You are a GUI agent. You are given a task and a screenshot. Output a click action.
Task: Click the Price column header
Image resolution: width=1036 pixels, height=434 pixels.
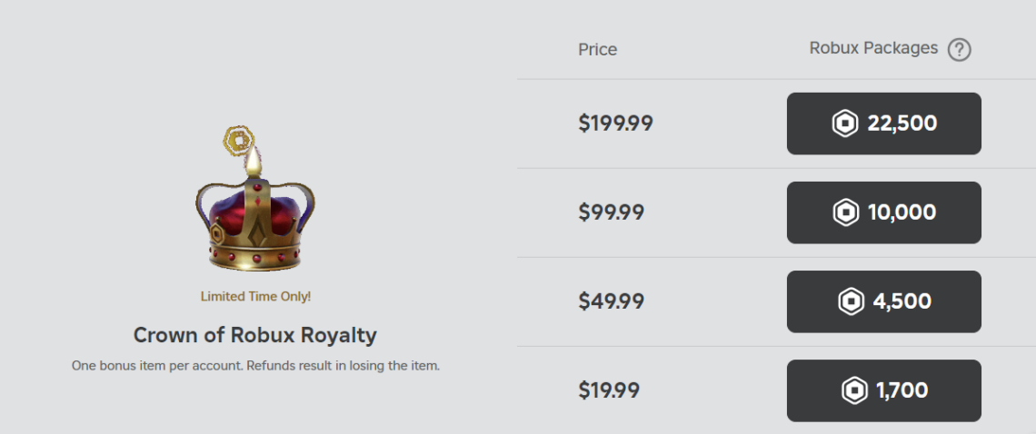597,50
